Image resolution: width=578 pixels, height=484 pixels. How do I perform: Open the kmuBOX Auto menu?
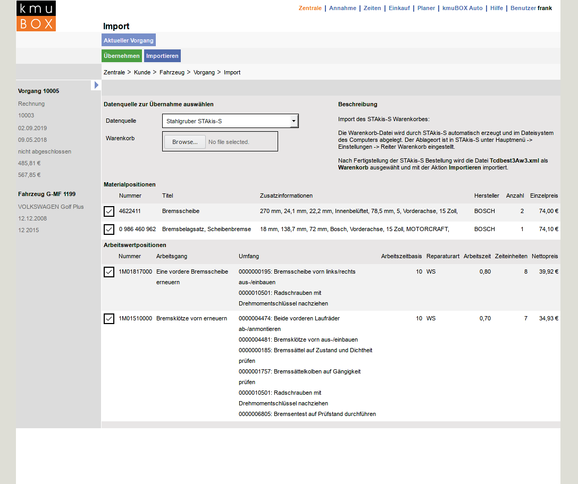463,8
